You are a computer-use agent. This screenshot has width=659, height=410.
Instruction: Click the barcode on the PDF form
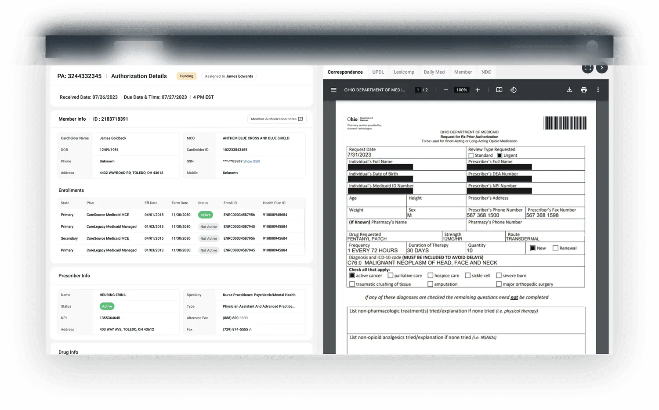coord(565,123)
